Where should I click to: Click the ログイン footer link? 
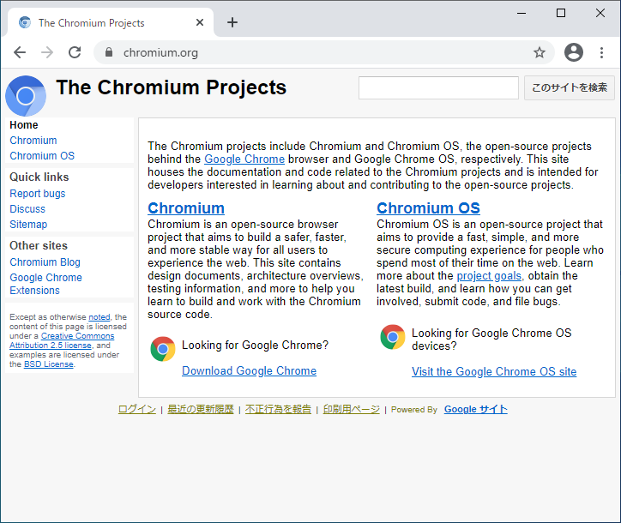[137, 409]
